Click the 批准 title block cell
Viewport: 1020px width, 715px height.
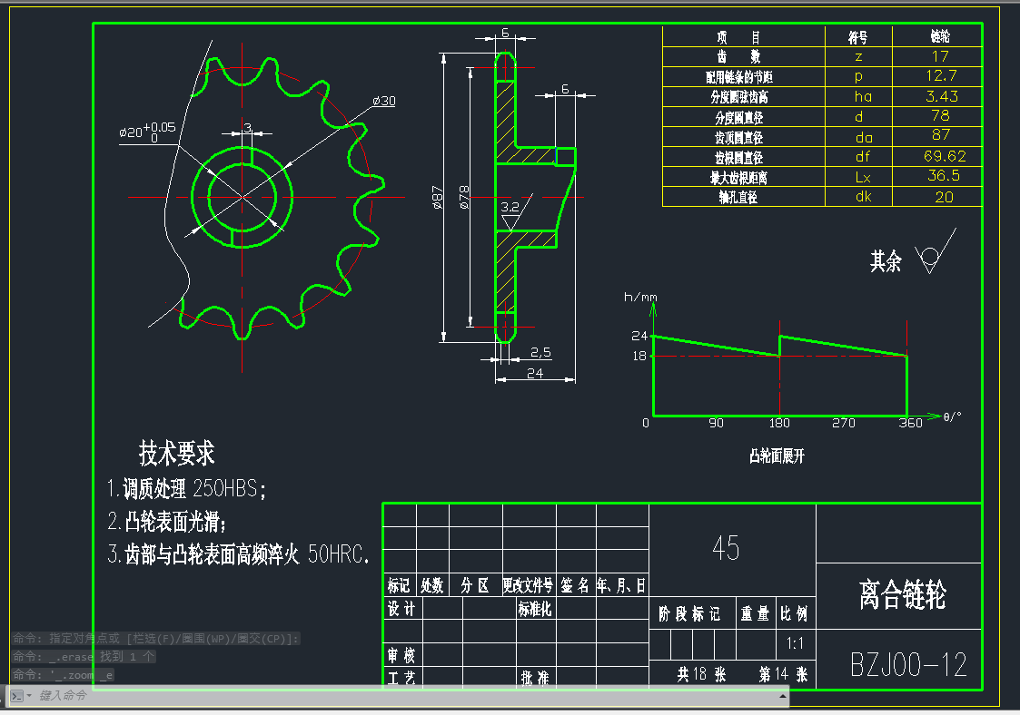click(x=535, y=678)
